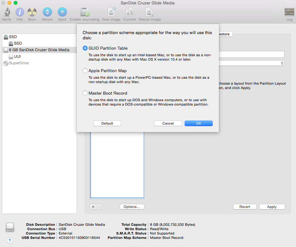Click the Enable Journaling icon
This screenshot has width=296, height=247.
pyautogui.click(x=85, y=12)
